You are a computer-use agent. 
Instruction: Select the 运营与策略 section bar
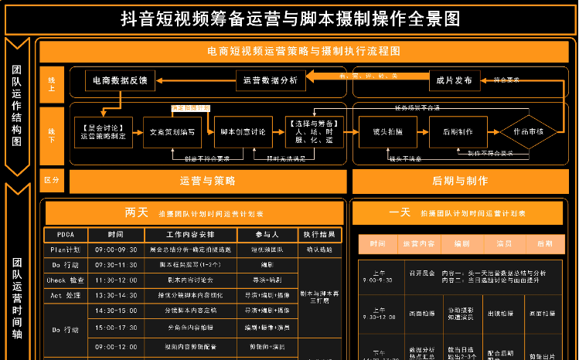[x=208, y=181]
